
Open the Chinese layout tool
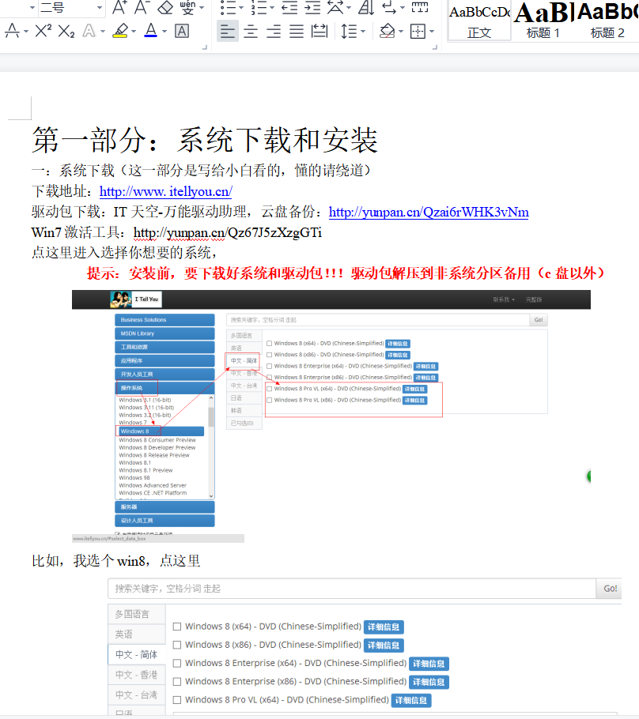point(336,7)
